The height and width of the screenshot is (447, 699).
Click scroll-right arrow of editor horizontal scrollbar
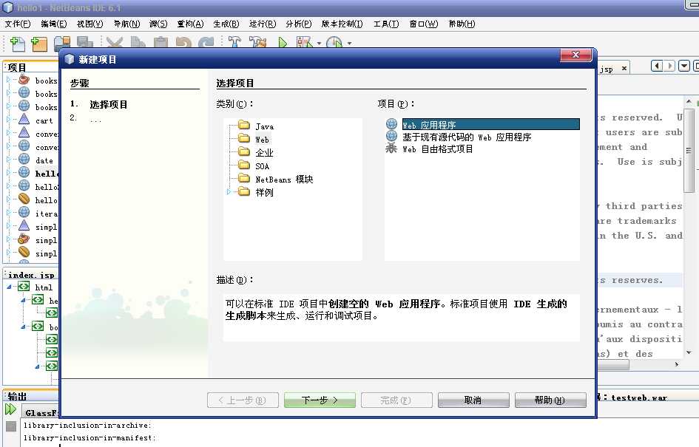tap(676, 365)
